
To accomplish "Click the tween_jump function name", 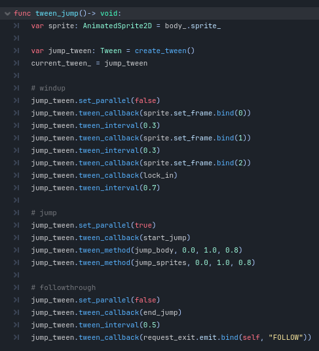I will [57, 13].
